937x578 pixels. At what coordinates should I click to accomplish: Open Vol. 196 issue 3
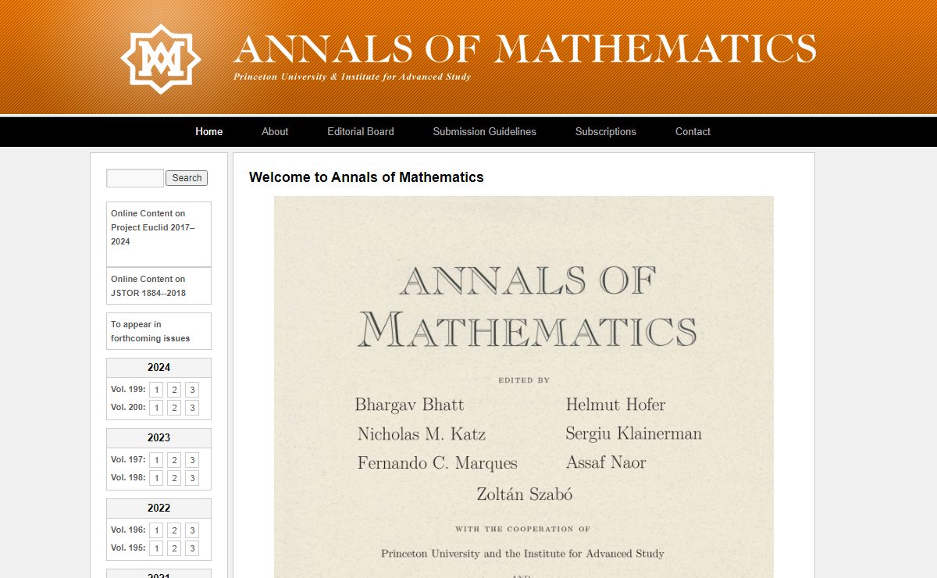tap(192, 530)
